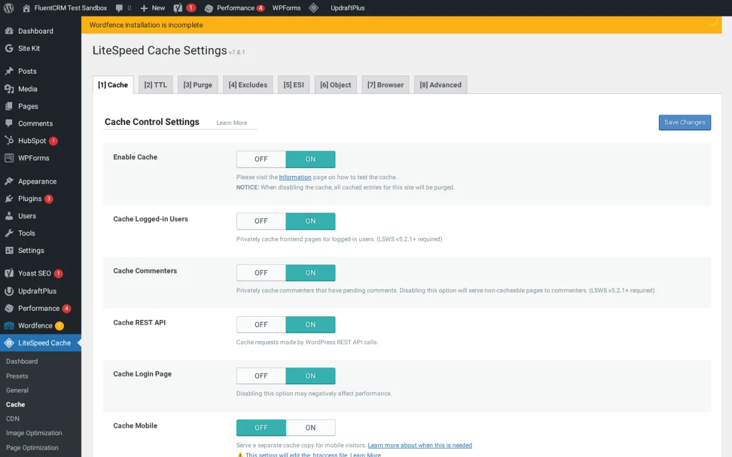Click the LiteSpeed Cache sidebar icon
732x457 pixels.
pyautogui.click(x=9, y=343)
